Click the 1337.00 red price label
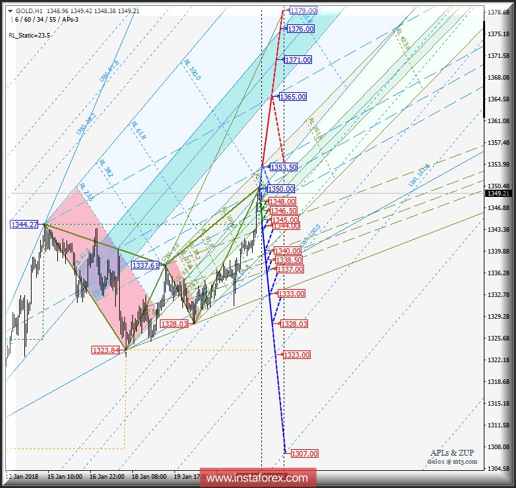The image size is (516, 488). [x=290, y=269]
